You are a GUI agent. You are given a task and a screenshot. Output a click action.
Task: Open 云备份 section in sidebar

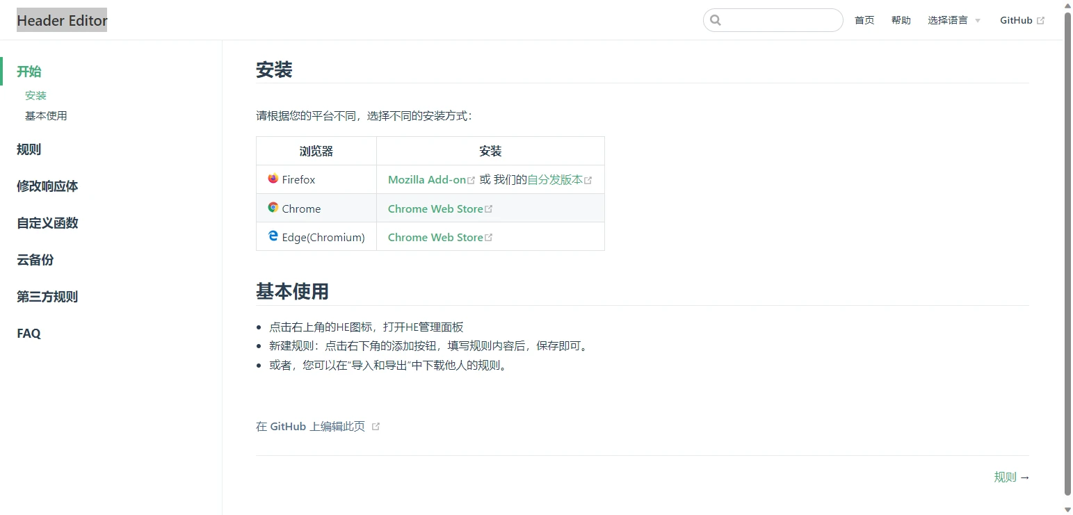(x=35, y=260)
